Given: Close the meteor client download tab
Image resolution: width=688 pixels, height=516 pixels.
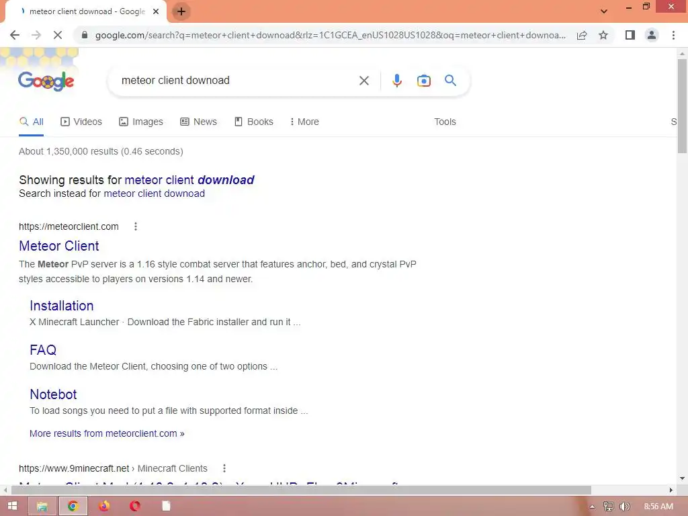Looking at the screenshot, I should tap(156, 12).
